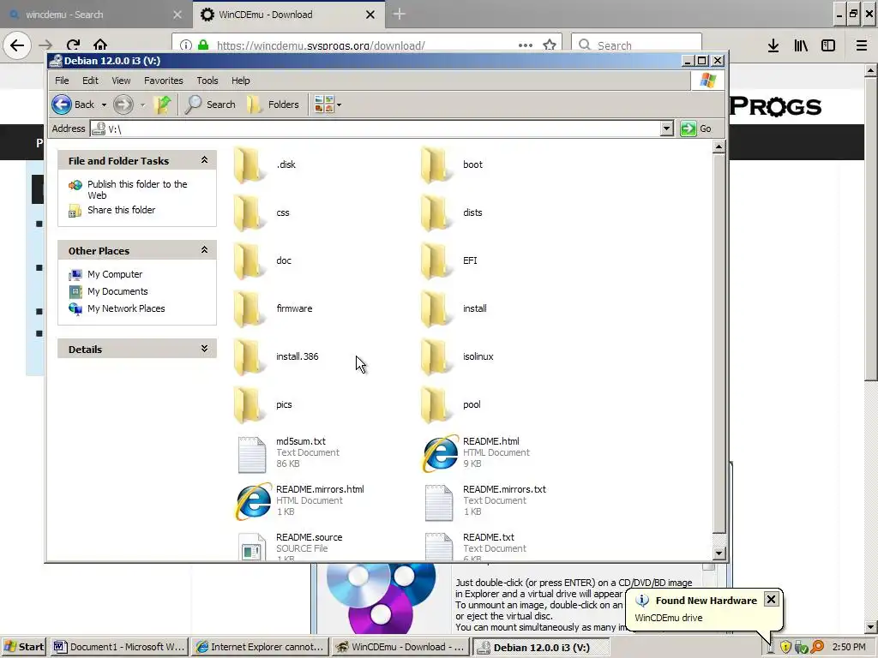
Task: Open the Forward history dropdown arrow
Action: tap(142, 105)
